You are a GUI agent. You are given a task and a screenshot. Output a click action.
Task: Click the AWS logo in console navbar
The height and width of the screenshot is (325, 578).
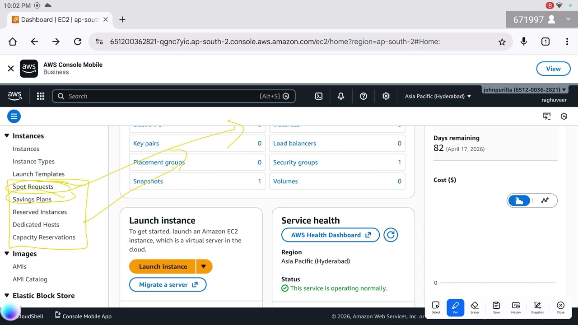tap(14, 96)
